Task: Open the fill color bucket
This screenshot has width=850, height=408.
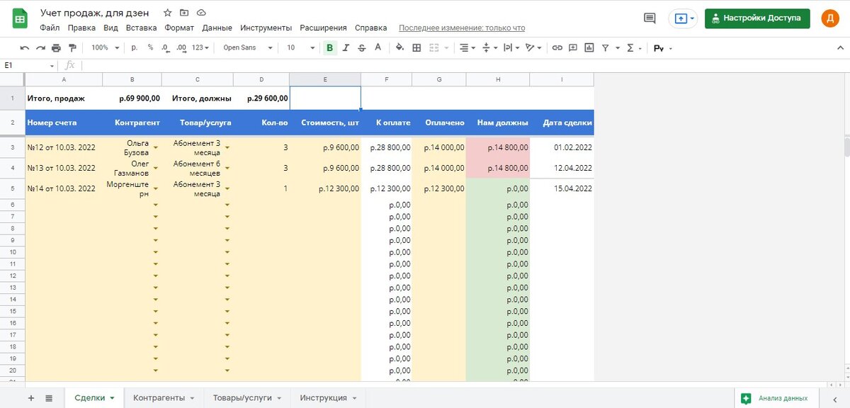Action: [399, 47]
